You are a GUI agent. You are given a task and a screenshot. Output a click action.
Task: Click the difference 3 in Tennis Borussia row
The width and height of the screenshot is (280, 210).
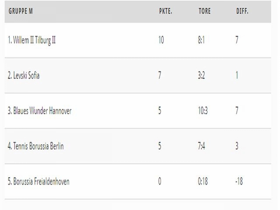[x=237, y=146]
